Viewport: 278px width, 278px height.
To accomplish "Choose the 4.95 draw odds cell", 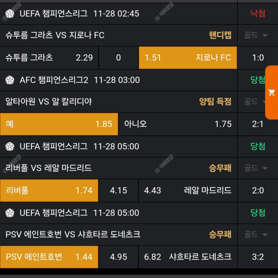I will [x=119, y=257].
